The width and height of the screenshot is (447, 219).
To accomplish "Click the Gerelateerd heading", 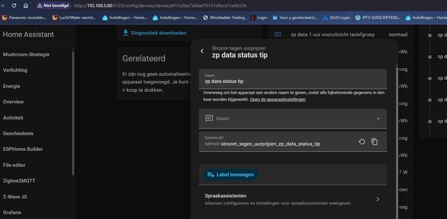I will coord(144,59).
